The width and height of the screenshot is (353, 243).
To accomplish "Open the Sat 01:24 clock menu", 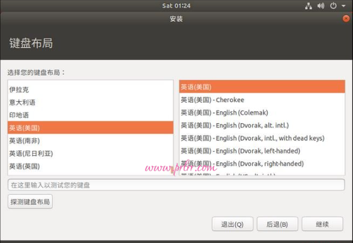I will 176,5.
